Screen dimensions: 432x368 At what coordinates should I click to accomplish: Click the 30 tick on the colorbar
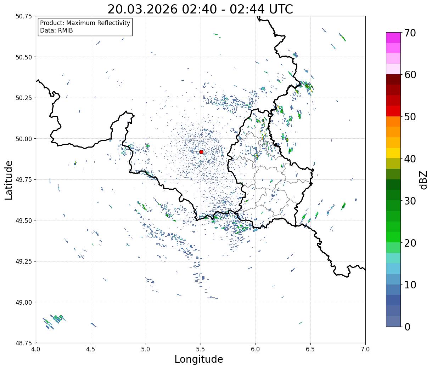pos(410,201)
